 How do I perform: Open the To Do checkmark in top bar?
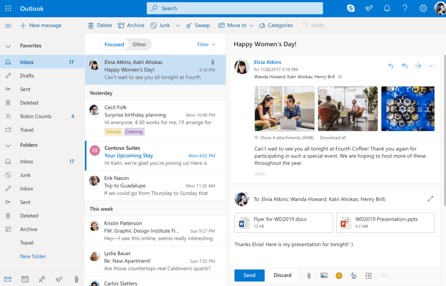pos(369,8)
